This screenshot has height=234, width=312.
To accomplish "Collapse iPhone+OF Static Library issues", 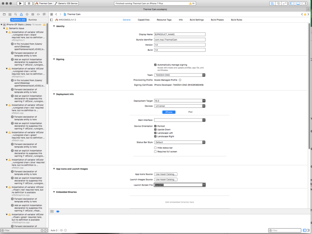I will [x=2, y=25].
